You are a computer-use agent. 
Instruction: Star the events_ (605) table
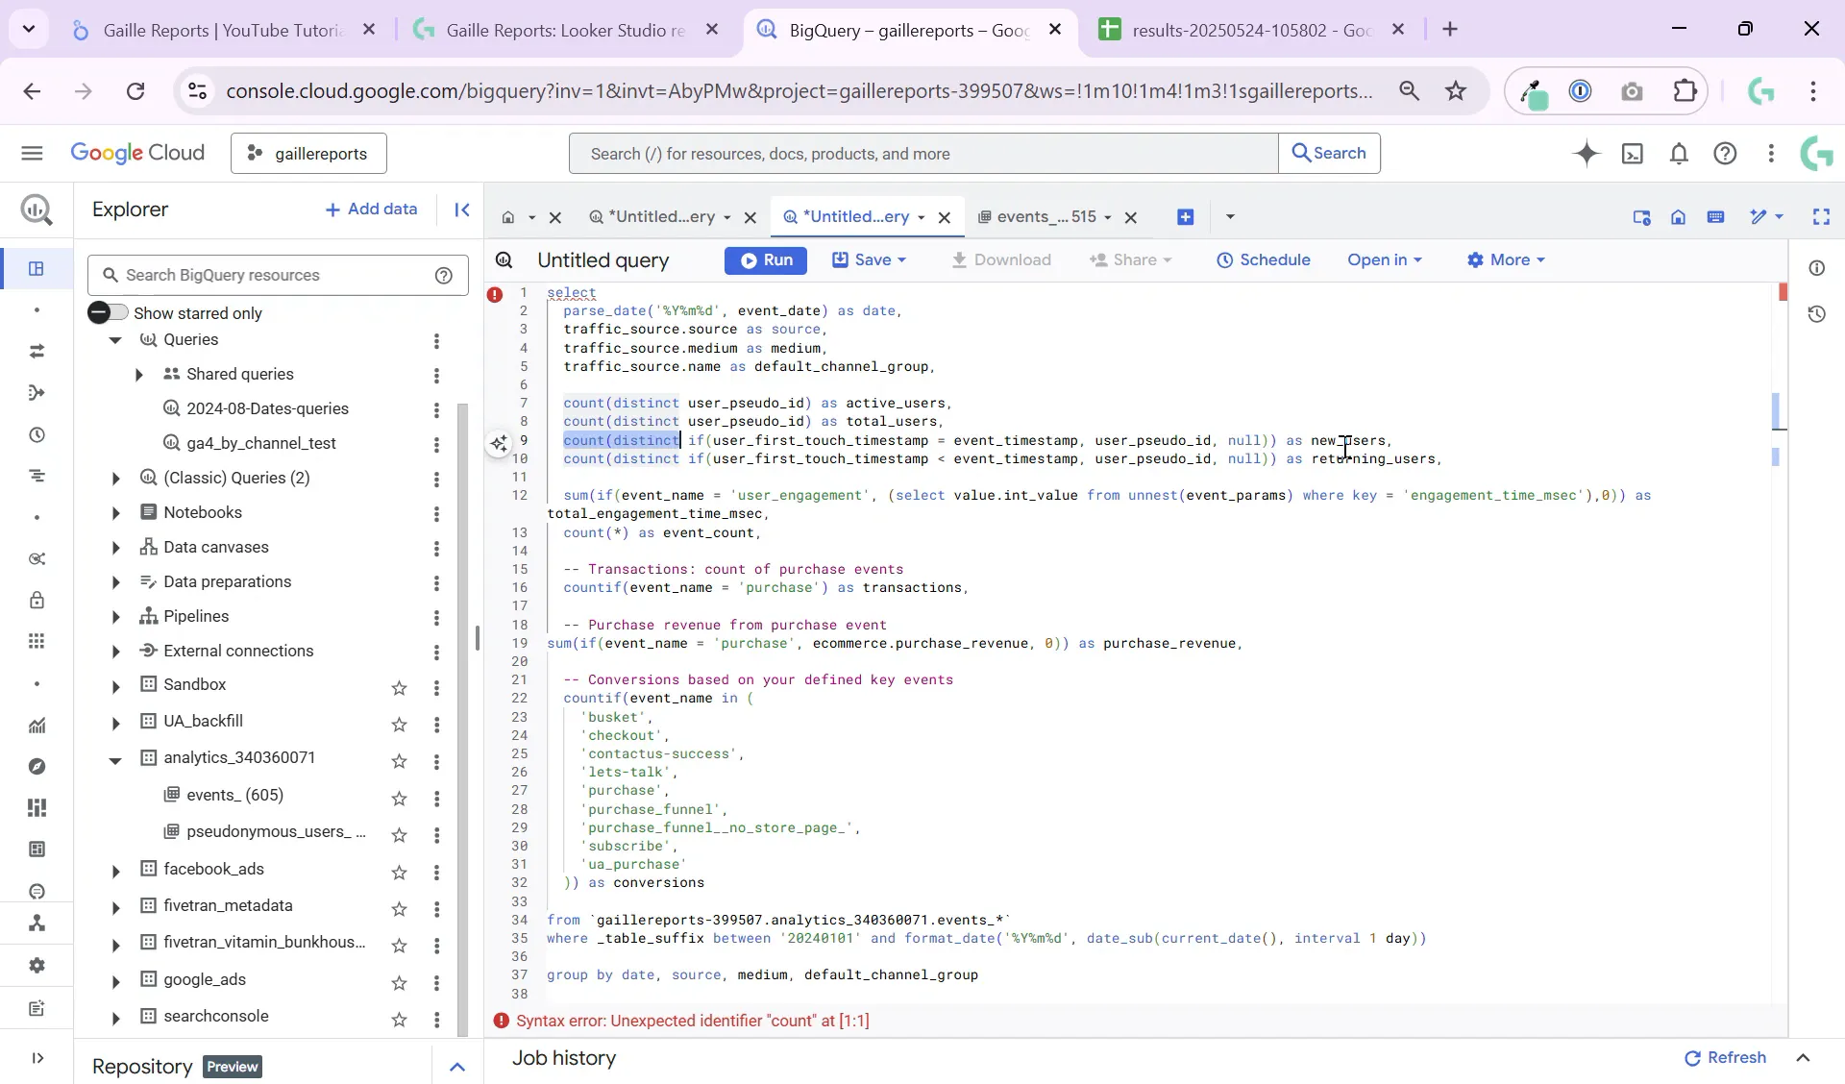tap(400, 799)
